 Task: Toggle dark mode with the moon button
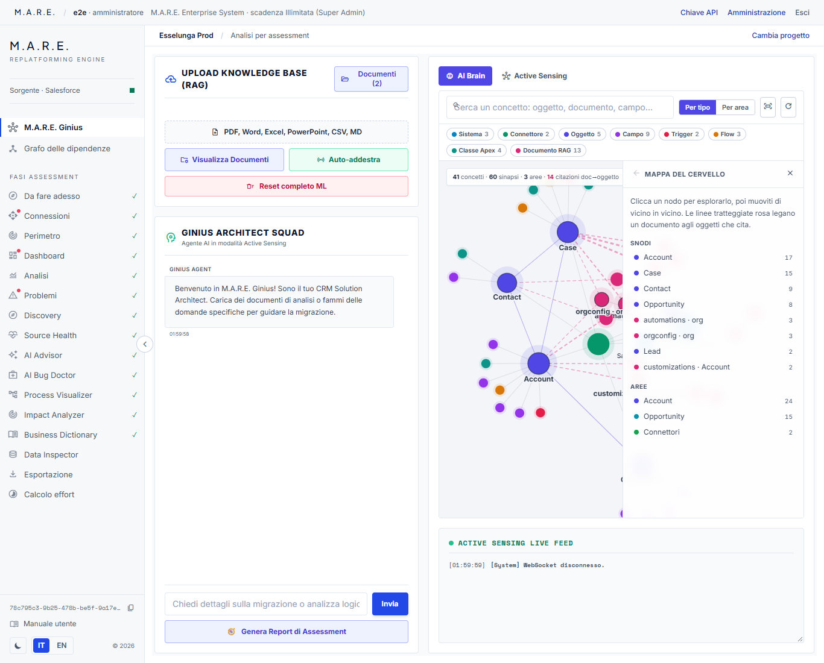point(18,646)
